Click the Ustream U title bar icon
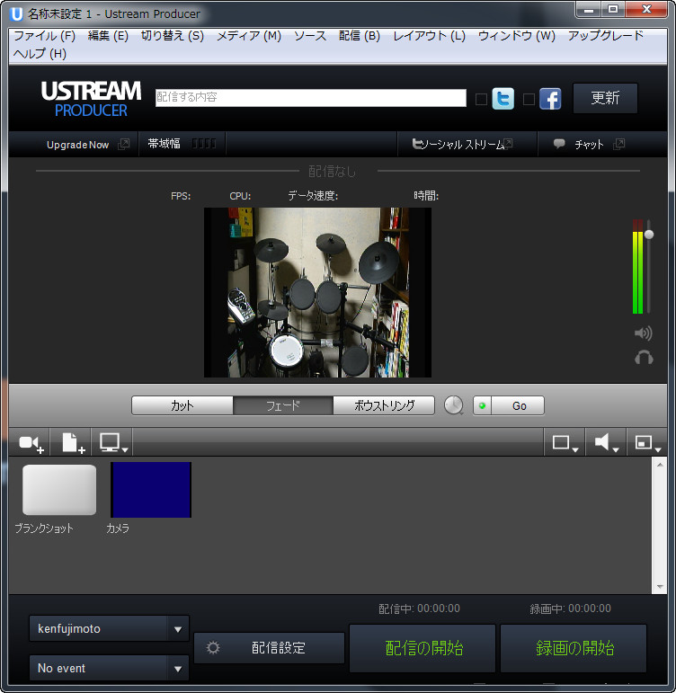This screenshot has height=693, width=676. pos(16,14)
